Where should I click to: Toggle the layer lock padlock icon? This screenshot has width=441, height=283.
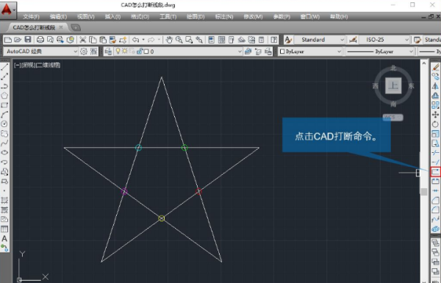click(x=140, y=51)
